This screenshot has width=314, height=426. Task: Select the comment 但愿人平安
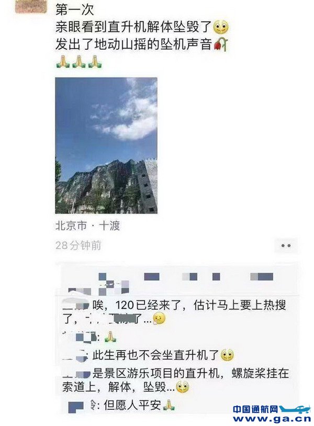tap(121, 406)
